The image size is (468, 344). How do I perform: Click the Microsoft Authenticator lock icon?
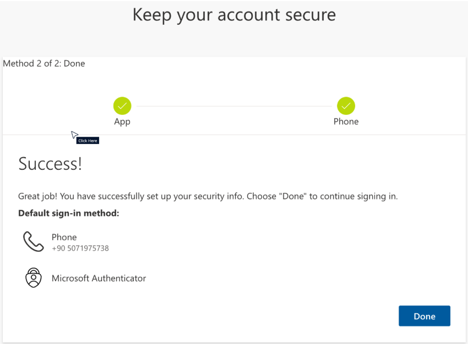click(34, 278)
